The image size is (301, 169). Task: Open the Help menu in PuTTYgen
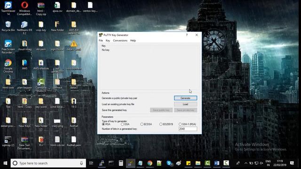133,40
